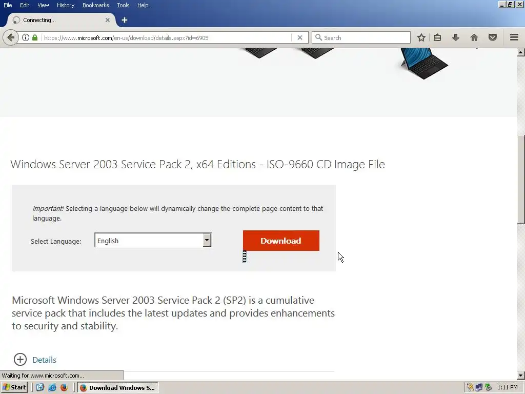525x394 pixels.
Task: Click the scrollbar down arrow
Action: [x=521, y=376]
